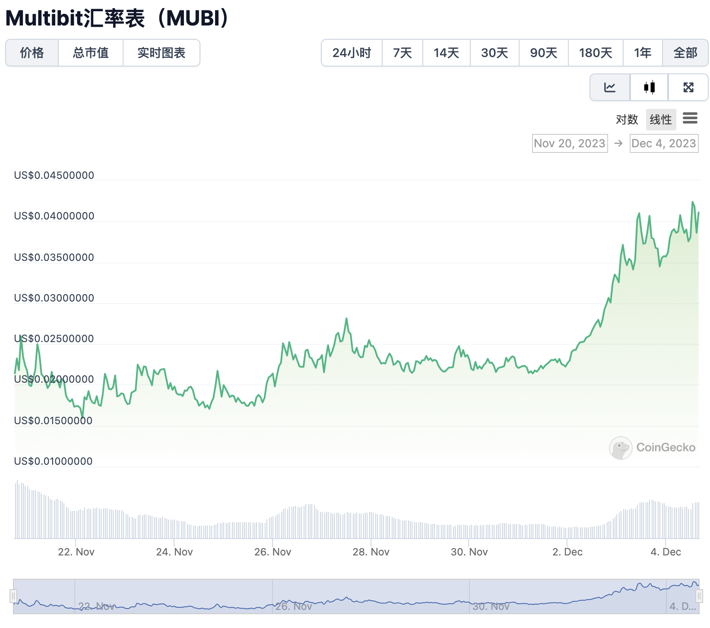This screenshot has width=710, height=628.
Task: Select the 全部 time range
Action: 685,53
